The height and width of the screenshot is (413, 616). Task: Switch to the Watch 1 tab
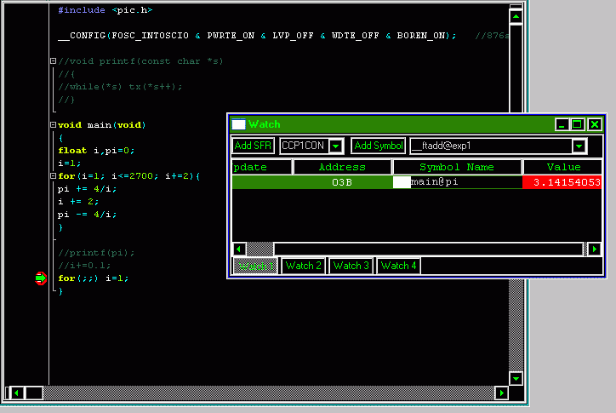tap(256, 266)
